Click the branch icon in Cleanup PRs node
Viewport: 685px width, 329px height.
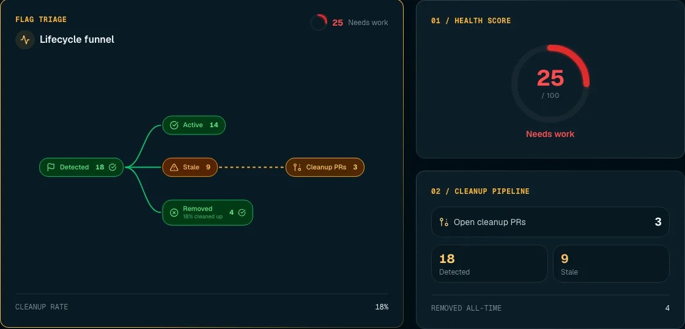(297, 168)
